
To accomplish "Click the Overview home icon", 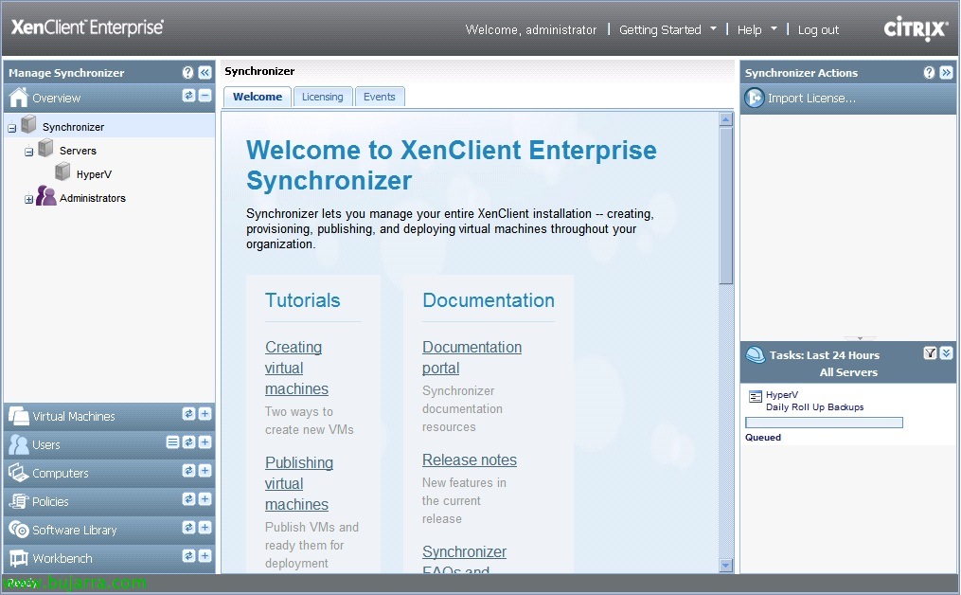I will pos(18,97).
